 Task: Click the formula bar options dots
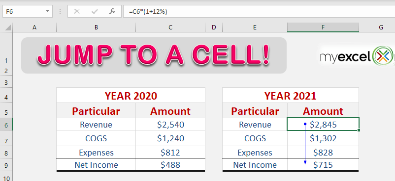click(60, 12)
